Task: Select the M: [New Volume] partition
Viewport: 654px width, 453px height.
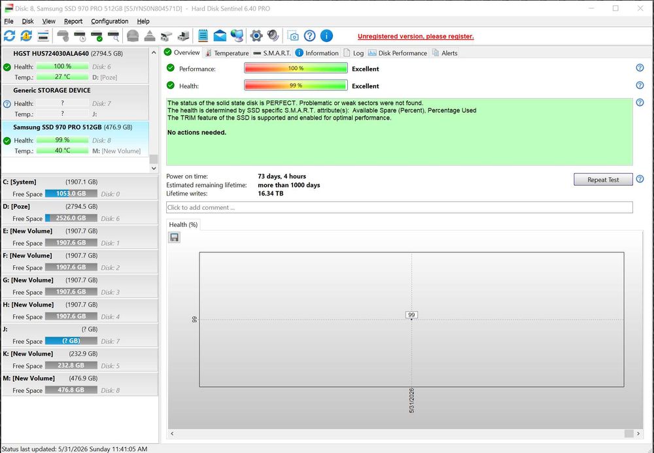Action: tap(80, 384)
